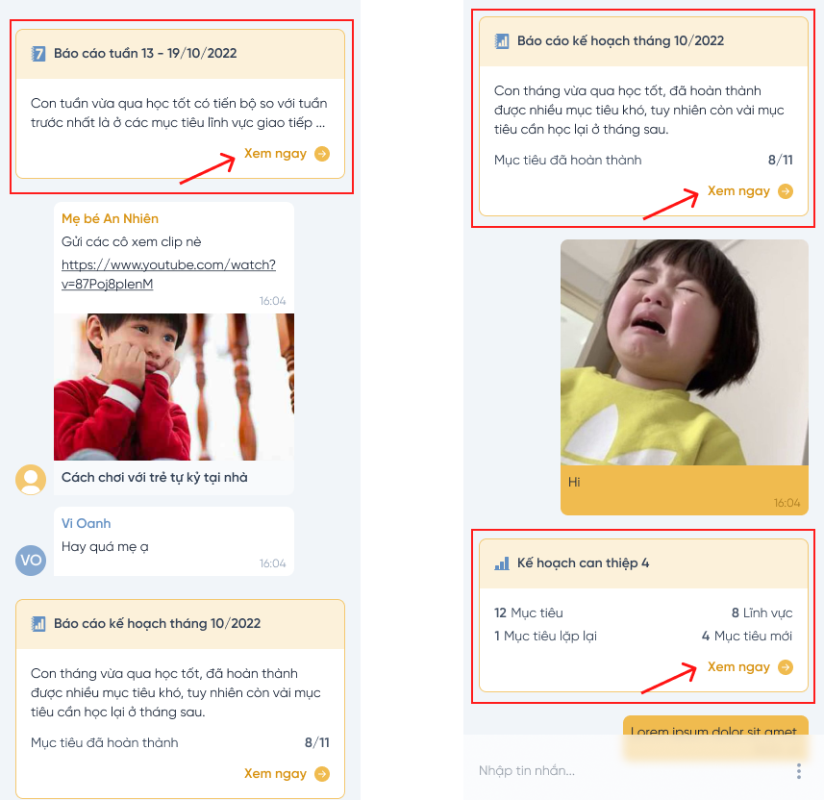Open Xem ngay in the monthly report below Vi Oanh's message

pos(275,773)
